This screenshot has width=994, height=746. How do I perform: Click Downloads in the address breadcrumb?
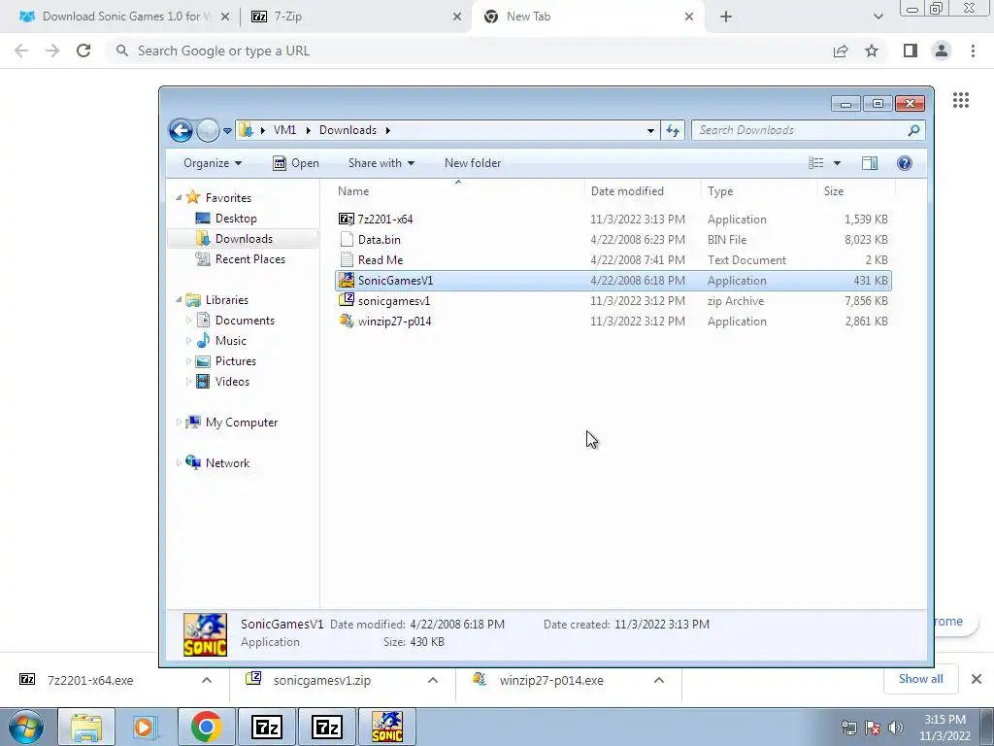coord(348,130)
